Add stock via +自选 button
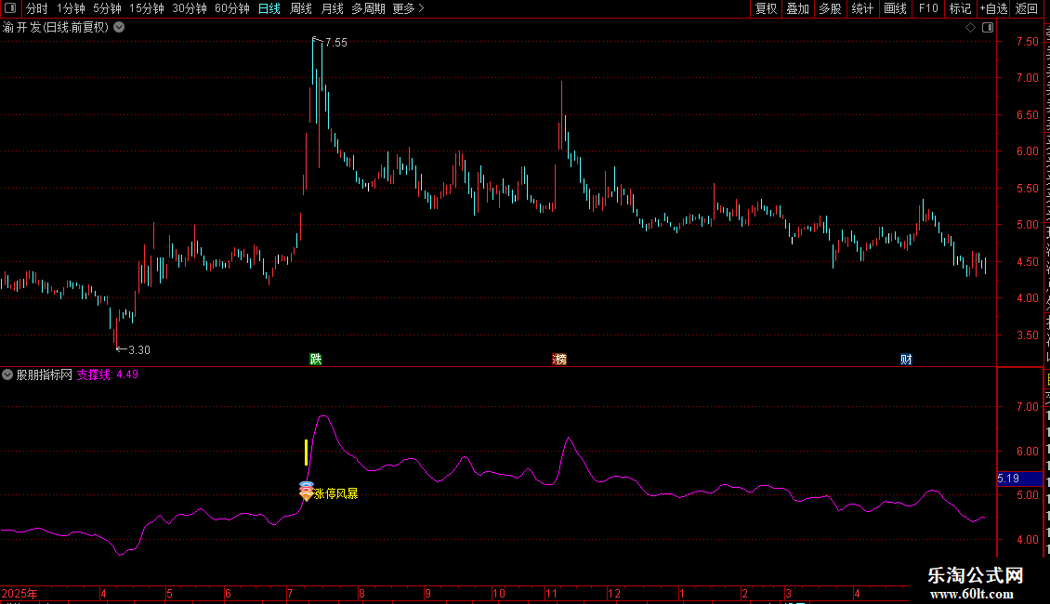This screenshot has width=1050, height=604. (x=993, y=8)
